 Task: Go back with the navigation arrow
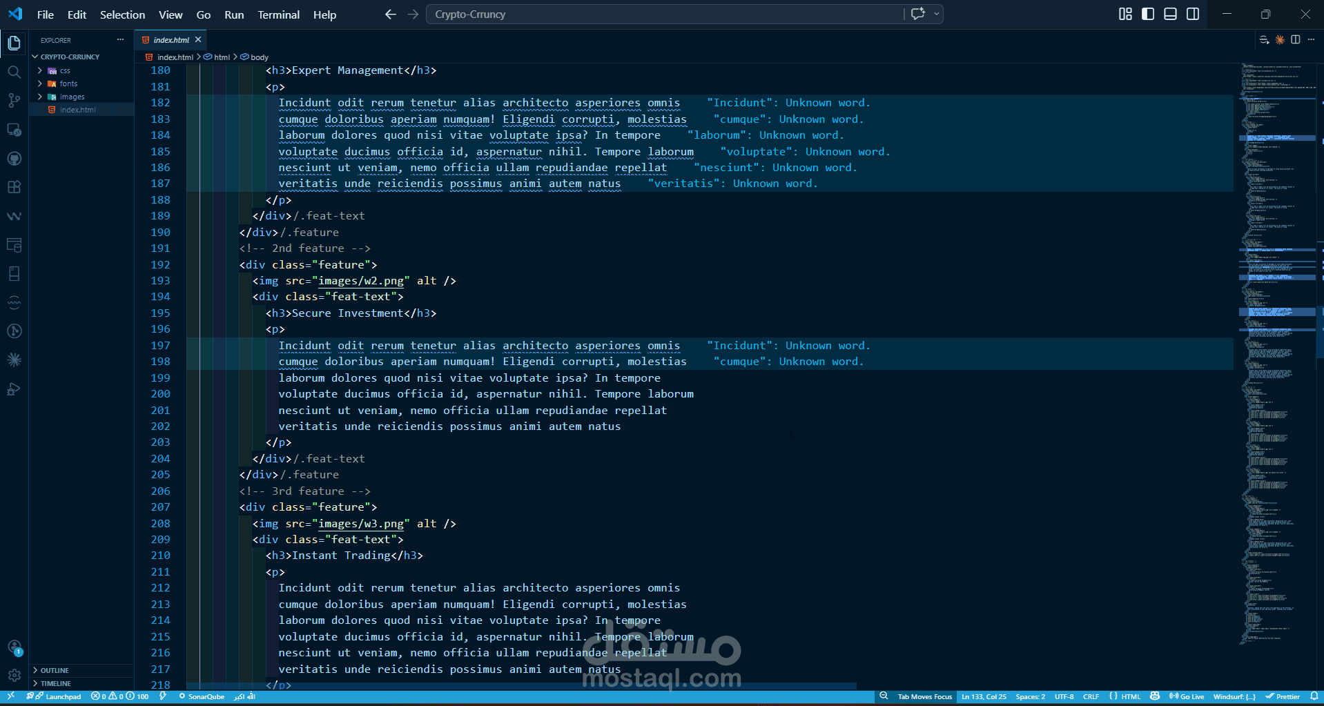391,14
